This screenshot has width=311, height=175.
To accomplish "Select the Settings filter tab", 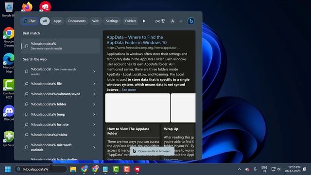I will pos(112,21).
